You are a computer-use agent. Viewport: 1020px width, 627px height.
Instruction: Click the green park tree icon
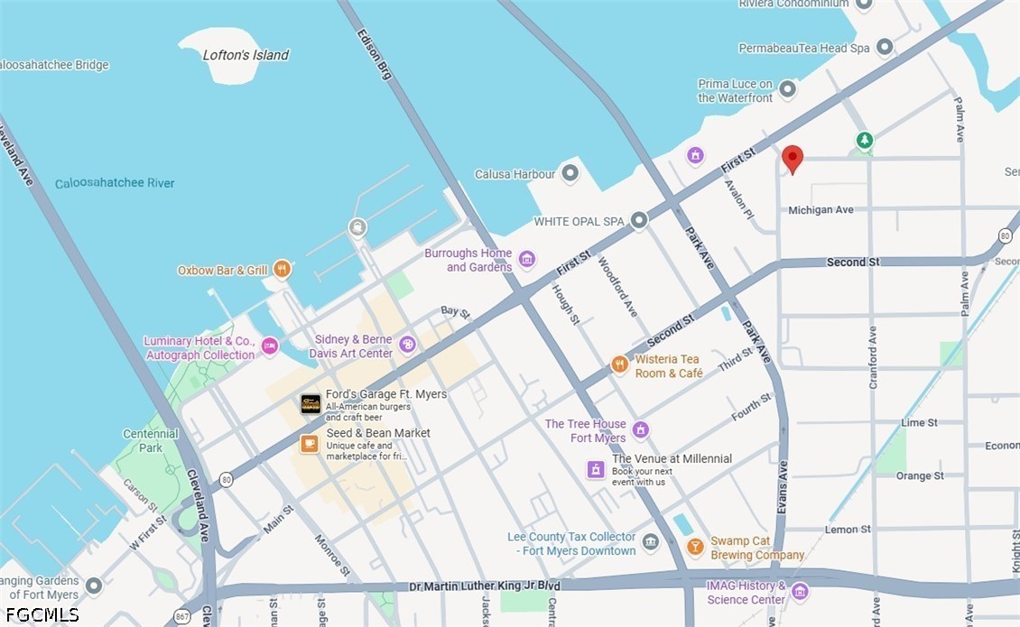tap(864, 140)
